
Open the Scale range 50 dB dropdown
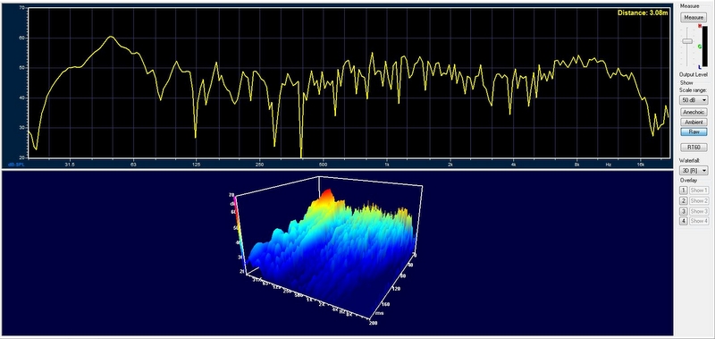[694, 99]
